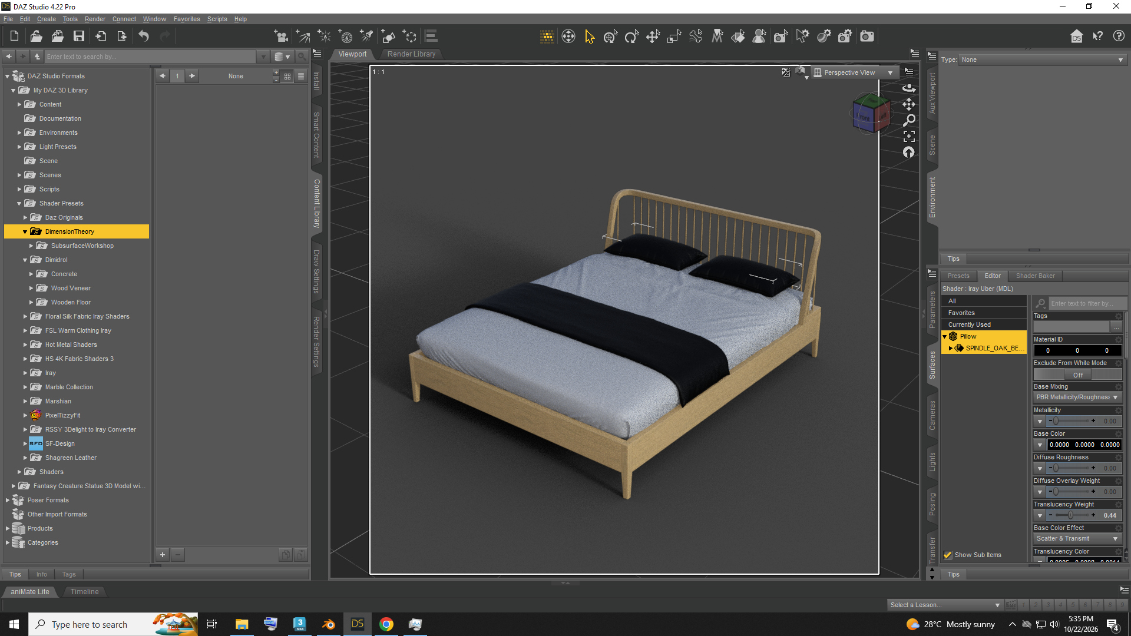Expand the SubsurfaceWorkshop folder

click(x=31, y=246)
